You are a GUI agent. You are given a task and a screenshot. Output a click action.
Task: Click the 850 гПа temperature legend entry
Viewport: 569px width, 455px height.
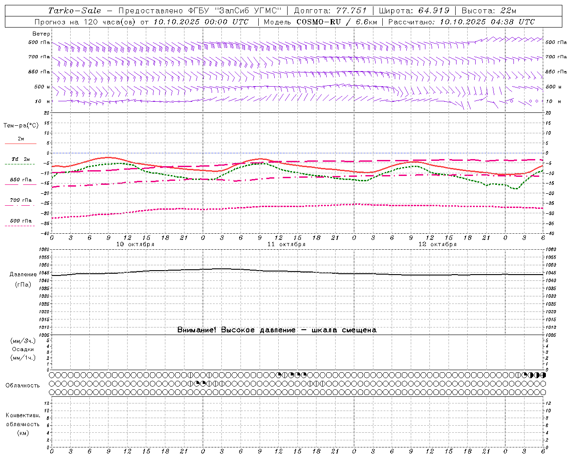(x=20, y=180)
